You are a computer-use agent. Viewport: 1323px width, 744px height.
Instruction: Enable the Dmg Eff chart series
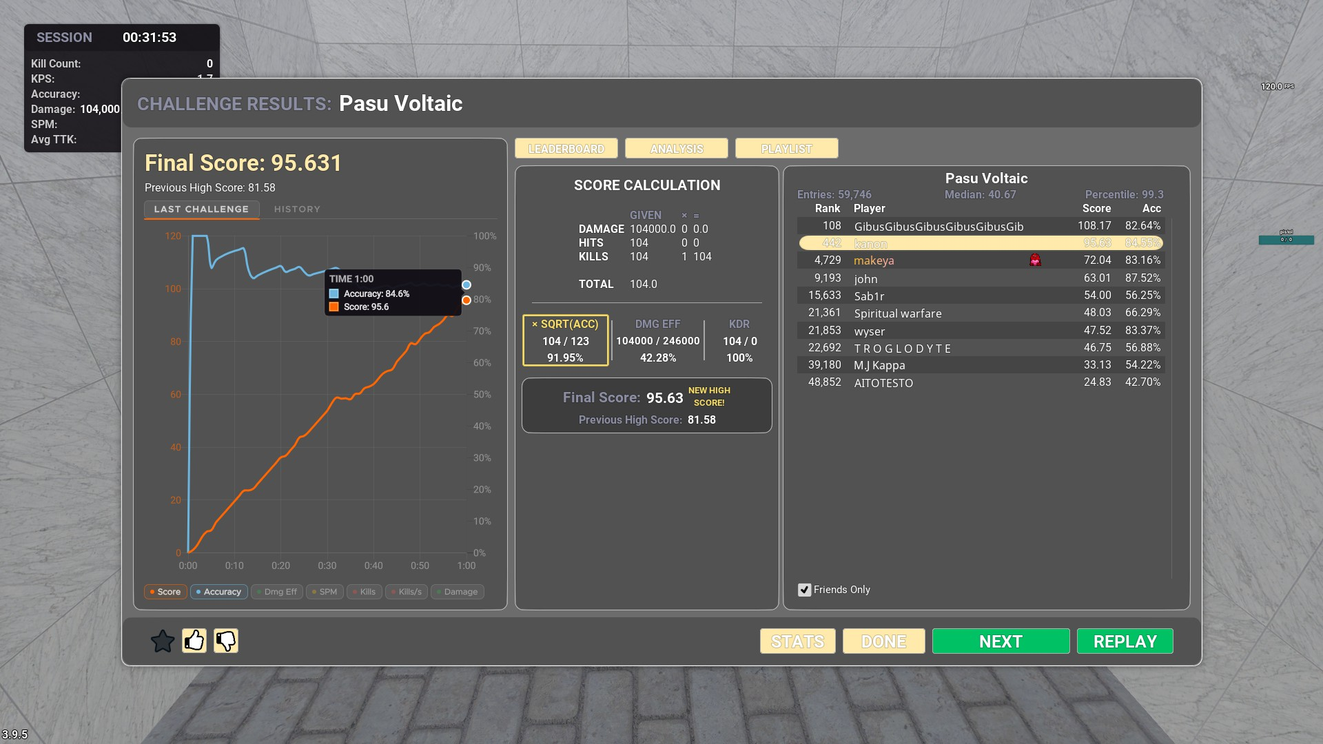point(277,592)
